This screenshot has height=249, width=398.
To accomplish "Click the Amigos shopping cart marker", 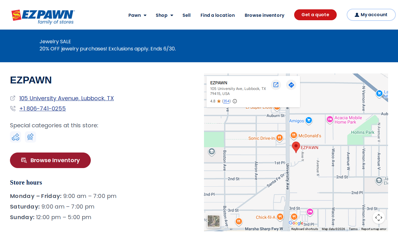I will click(308, 120).
